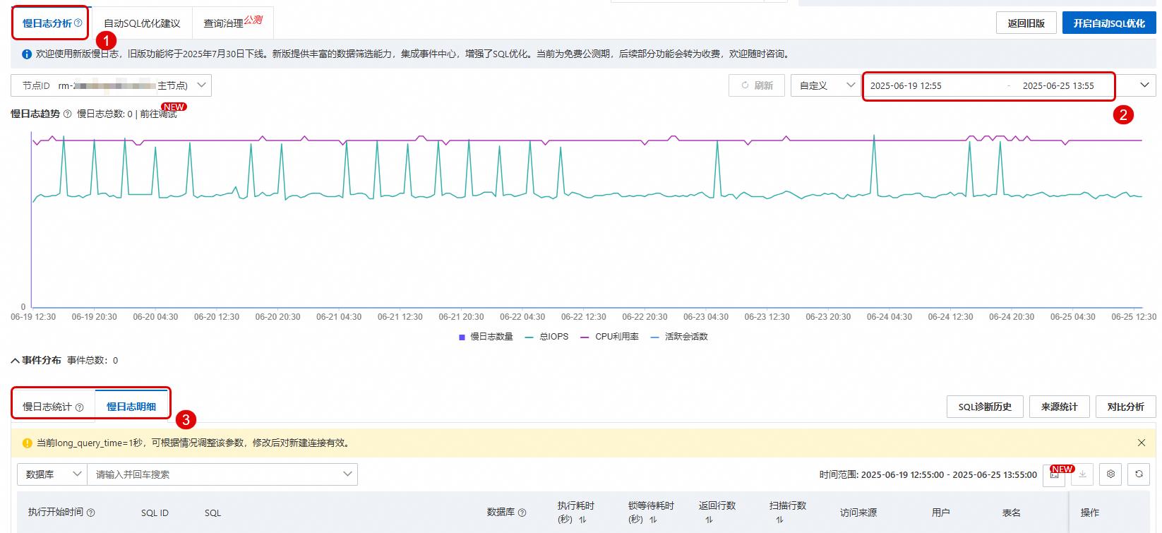Click the 06-22 12:30 axis label

584,317
